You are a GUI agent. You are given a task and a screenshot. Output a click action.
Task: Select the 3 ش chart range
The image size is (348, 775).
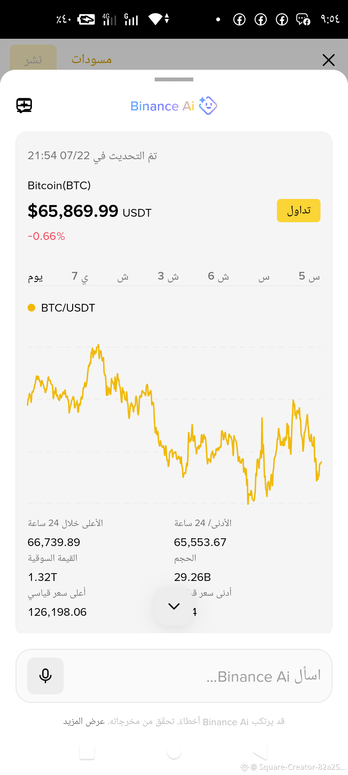pyautogui.click(x=168, y=277)
